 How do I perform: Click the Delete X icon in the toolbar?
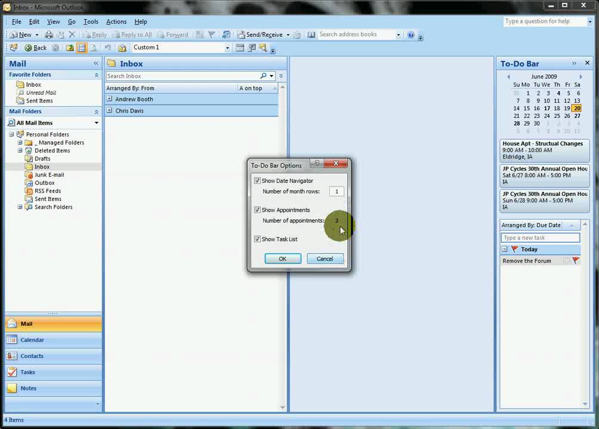[x=72, y=35]
